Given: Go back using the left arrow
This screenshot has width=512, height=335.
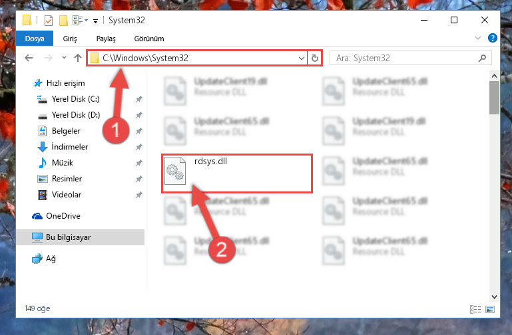Looking at the screenshot, I should [29, 58].
